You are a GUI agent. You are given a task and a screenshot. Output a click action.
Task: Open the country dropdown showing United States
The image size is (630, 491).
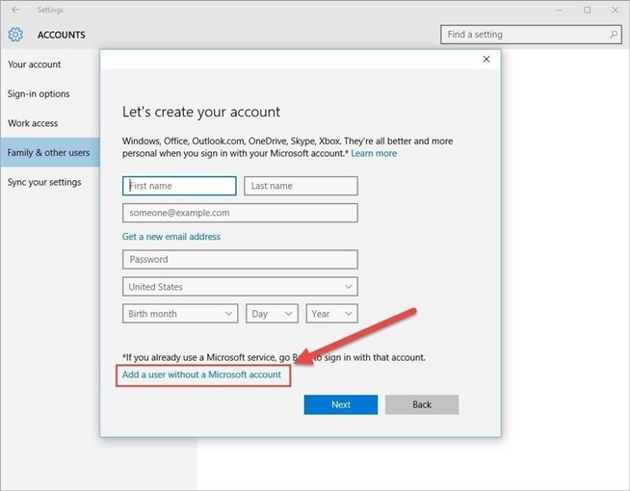(240, 287)
